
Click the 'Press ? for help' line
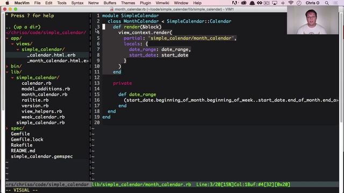(x=30, y=16)
